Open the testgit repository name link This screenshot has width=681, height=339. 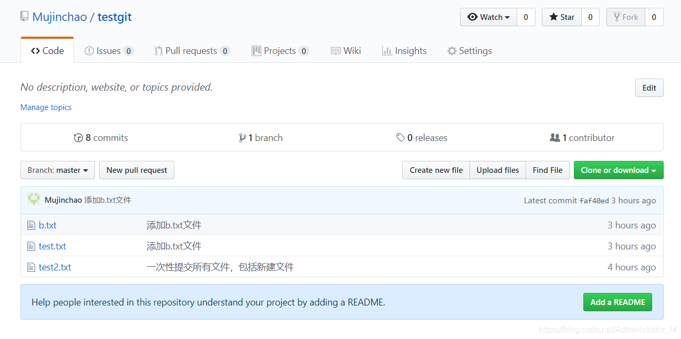(x=114, y=17)
